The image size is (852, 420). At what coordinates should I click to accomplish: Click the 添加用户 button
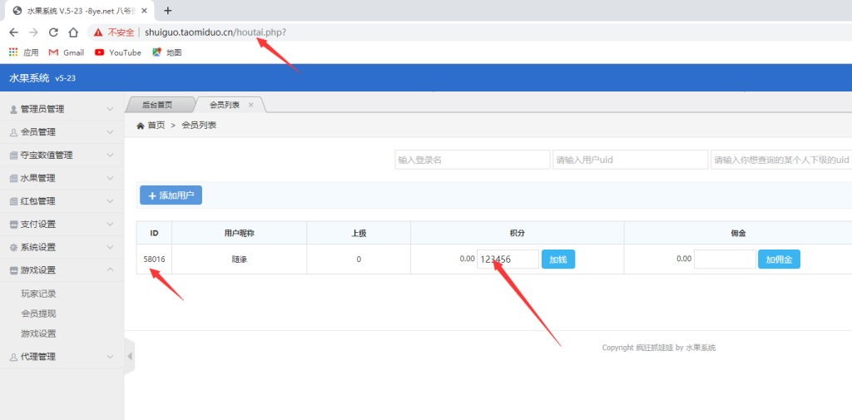[171, 195]
